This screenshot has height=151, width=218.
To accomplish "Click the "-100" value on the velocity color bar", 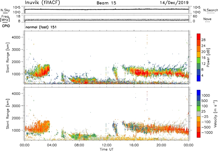I will (x=206, y=122).
